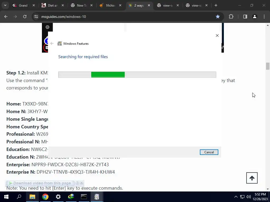Click the green progress bar
This screenshot has width=270, height=202.
108,75
